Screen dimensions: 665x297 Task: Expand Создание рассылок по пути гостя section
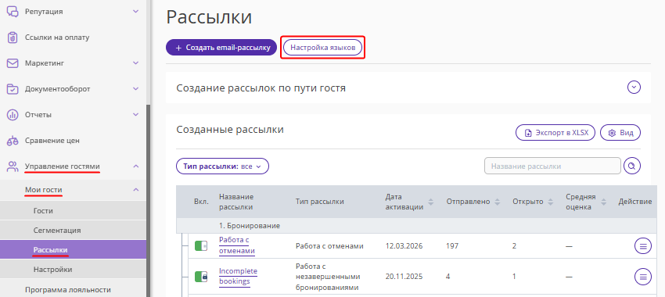[634, 88]
